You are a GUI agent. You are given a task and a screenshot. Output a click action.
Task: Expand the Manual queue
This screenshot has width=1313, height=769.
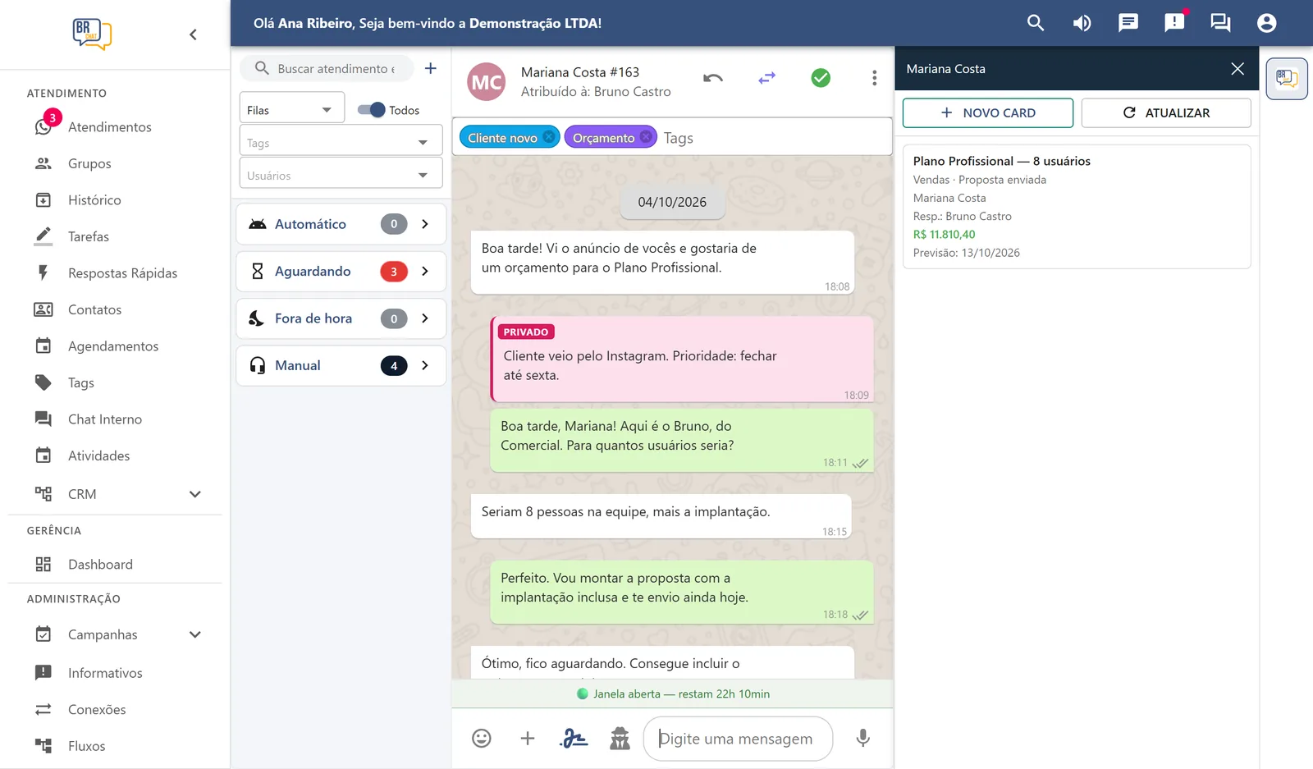341,366
